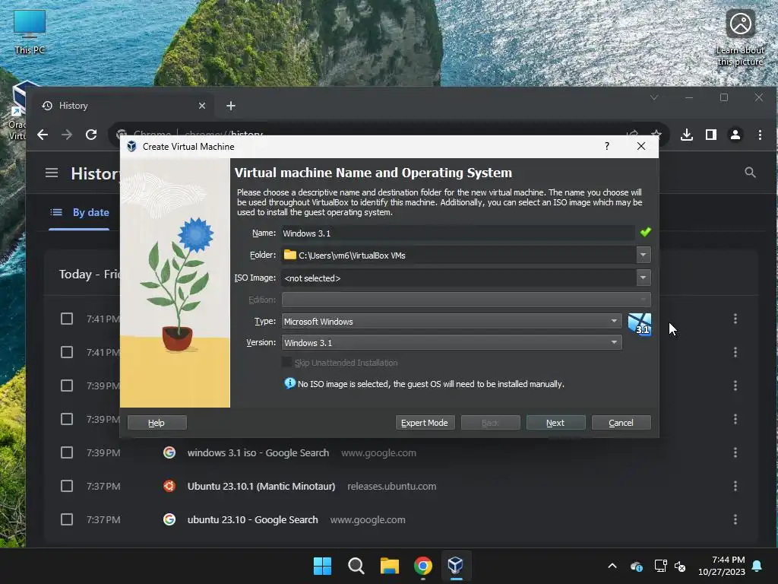Open windows 3.1 iso - Google Search link
The width and height of the screenshot is (778, 584).
point(258,453)
